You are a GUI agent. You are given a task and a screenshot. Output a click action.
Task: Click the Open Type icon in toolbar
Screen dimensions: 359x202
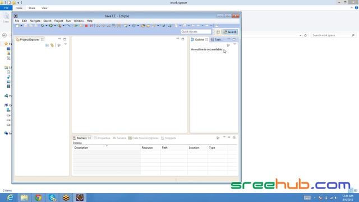tap(144, 26)
